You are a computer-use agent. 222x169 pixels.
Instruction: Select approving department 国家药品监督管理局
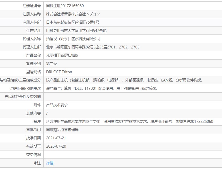coord(62,130)
